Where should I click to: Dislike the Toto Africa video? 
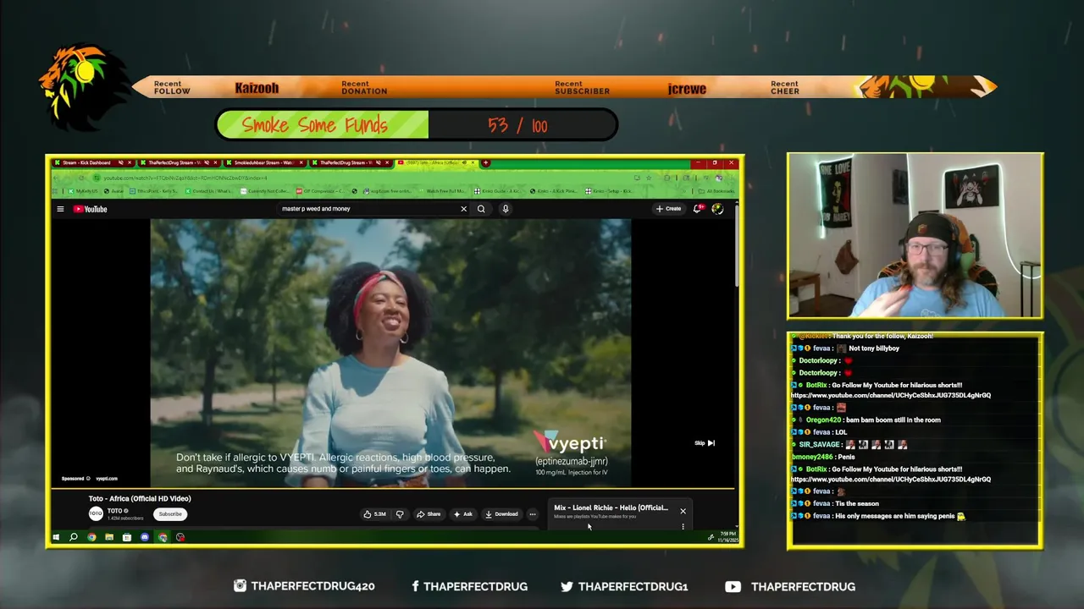400,514
